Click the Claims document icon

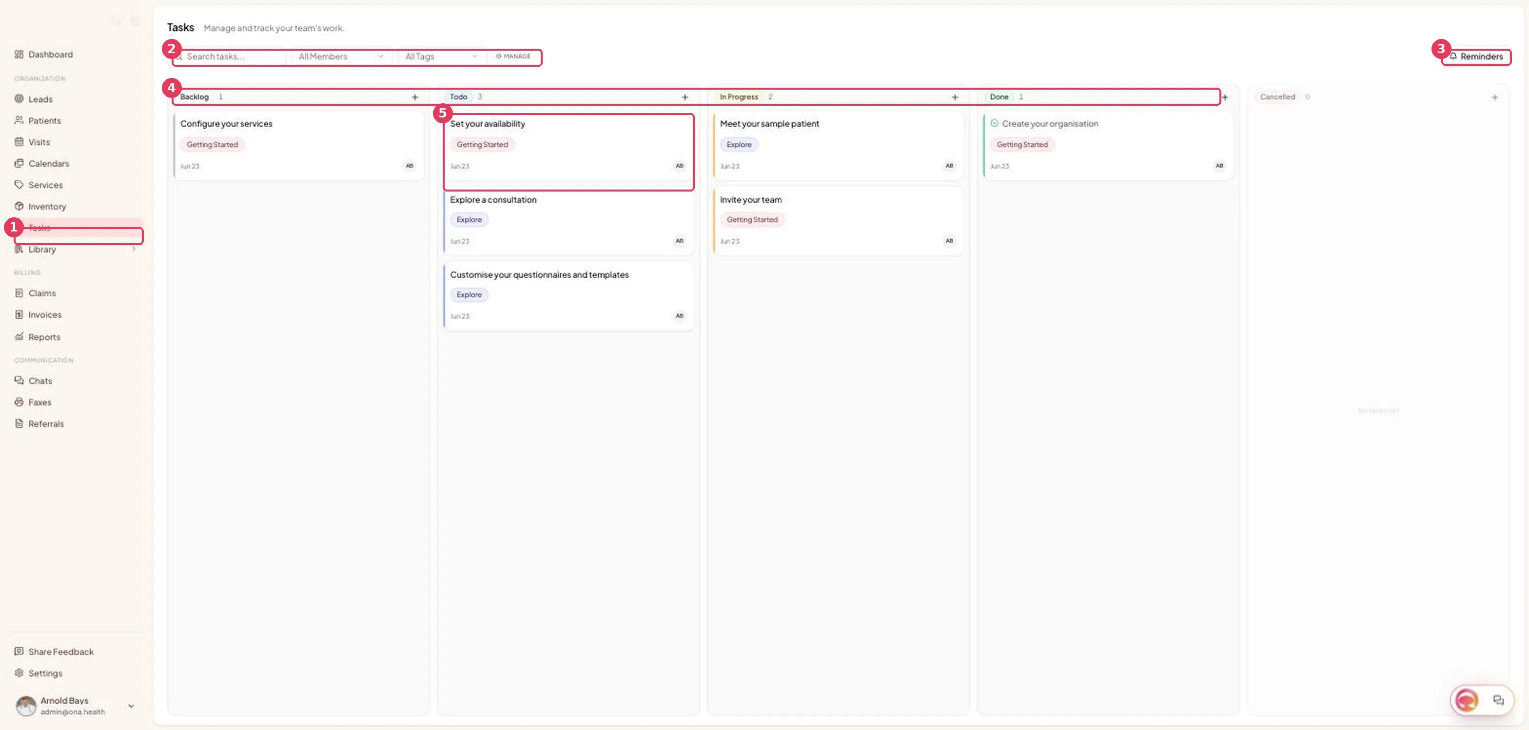[x=19, y=293]
